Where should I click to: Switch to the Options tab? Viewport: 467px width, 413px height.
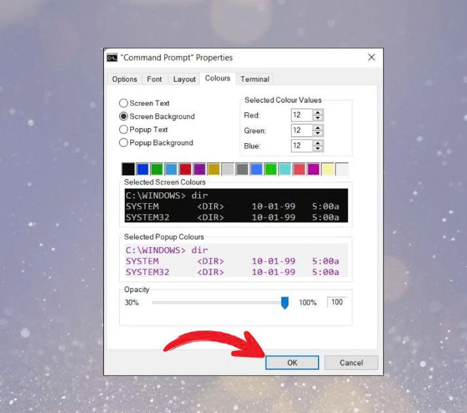[124, 79]
